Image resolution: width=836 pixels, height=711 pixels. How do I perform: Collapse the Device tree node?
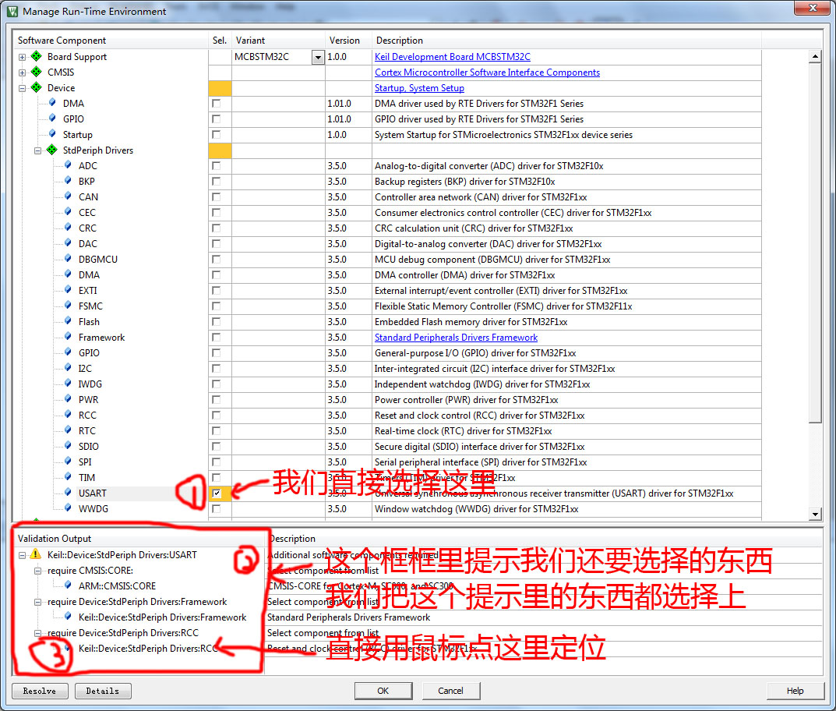tap(22, 88)
